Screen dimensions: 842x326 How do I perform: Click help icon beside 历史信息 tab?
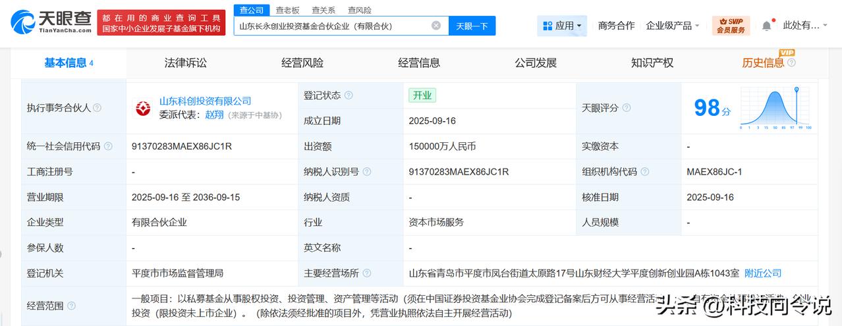point(791,63)
